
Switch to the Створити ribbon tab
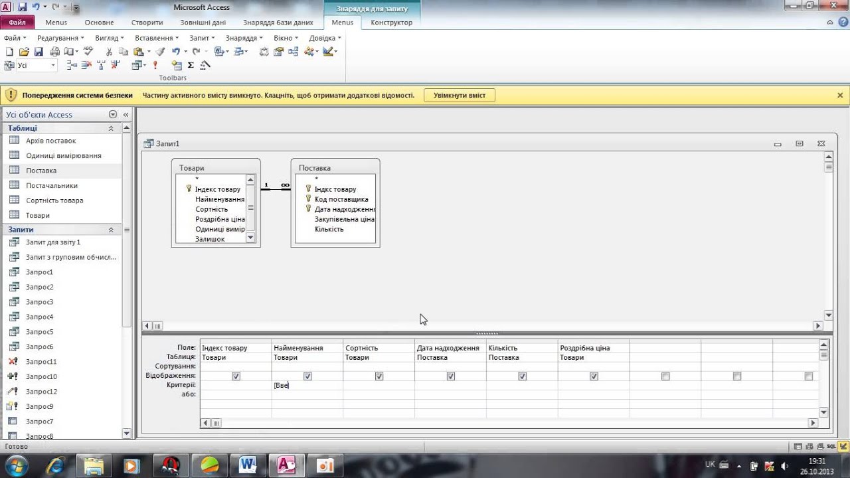(147, 23)
